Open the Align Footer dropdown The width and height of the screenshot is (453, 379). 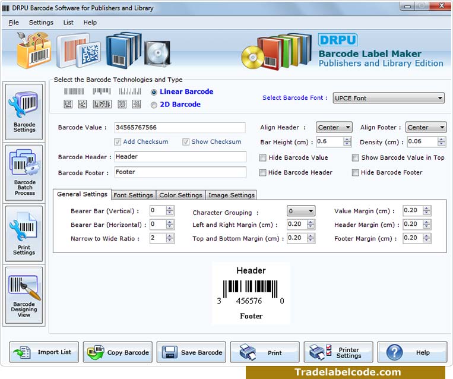(426, 127)
